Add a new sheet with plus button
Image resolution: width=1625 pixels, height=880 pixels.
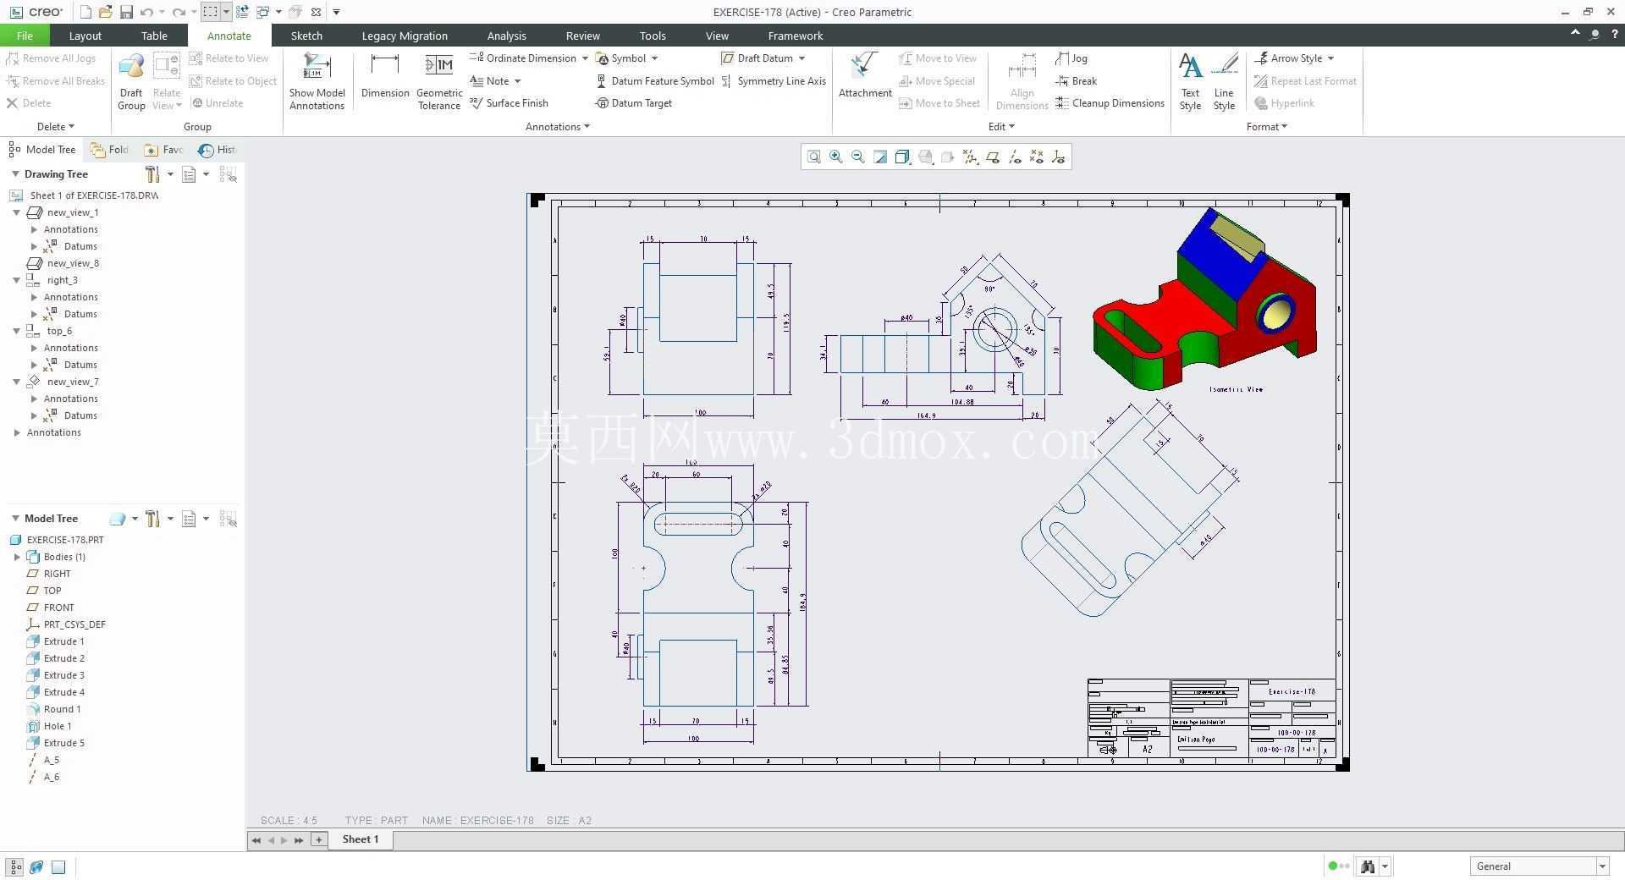(x=319, y=839)
